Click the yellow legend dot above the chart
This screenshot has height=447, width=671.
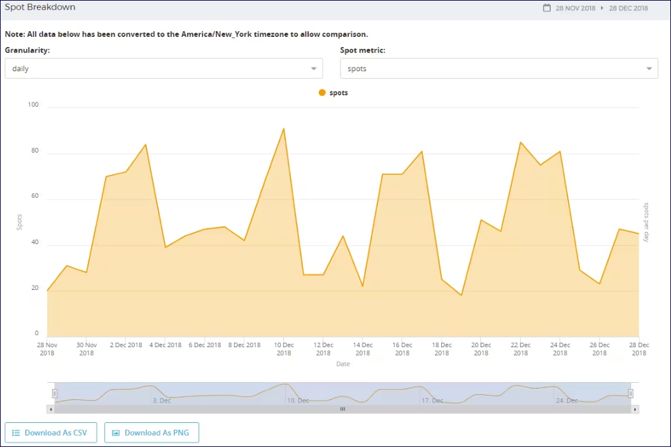pos(322,92)
